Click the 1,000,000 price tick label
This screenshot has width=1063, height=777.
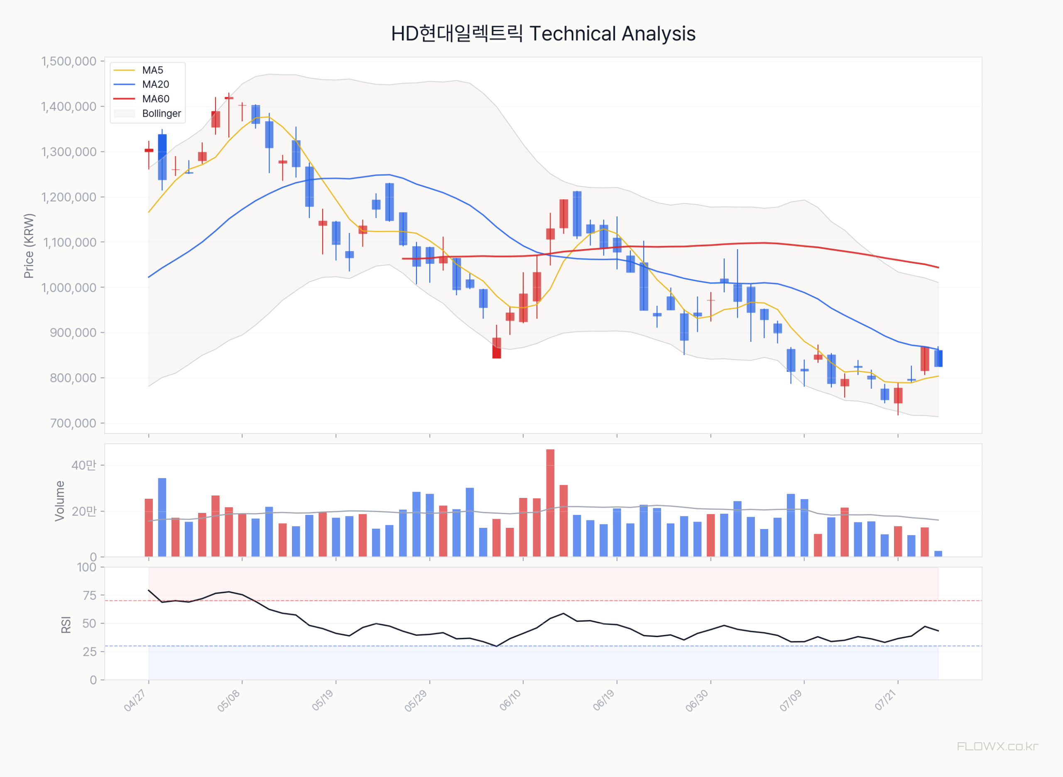pos(69,287)
